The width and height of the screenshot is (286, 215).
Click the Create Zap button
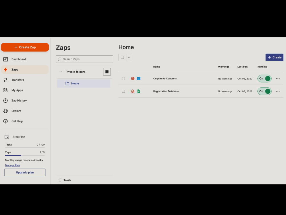[25, 47]
